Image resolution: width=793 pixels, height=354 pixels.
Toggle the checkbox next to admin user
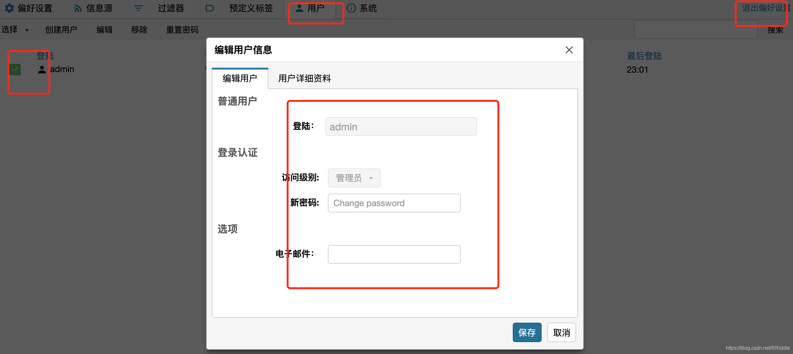tap(15, 69)
